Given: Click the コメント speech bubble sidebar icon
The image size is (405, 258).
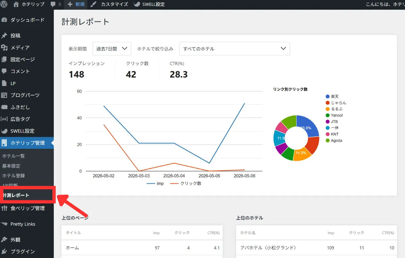Looking at the screenshot, I should coord(4,71).
